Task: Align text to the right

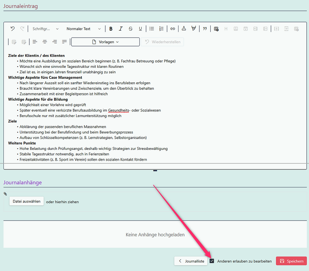Action: pyautogui.click(x=55, y=42)
